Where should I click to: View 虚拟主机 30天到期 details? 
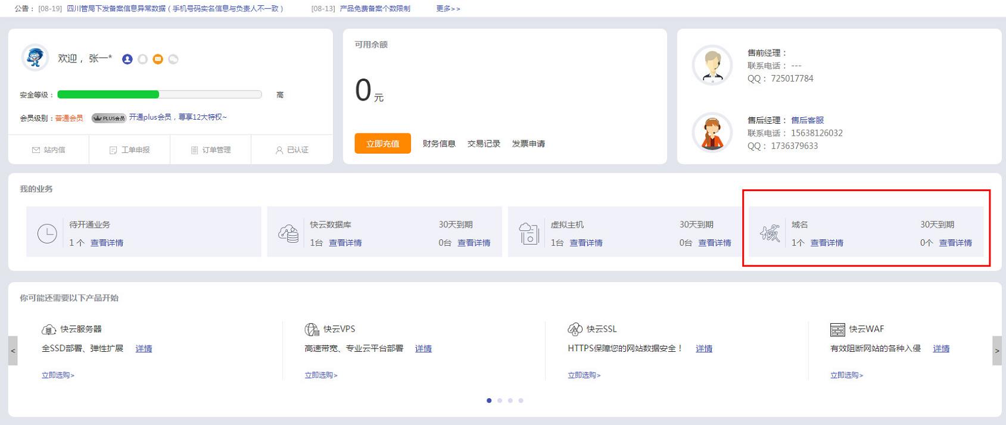[x=715, y=243]
